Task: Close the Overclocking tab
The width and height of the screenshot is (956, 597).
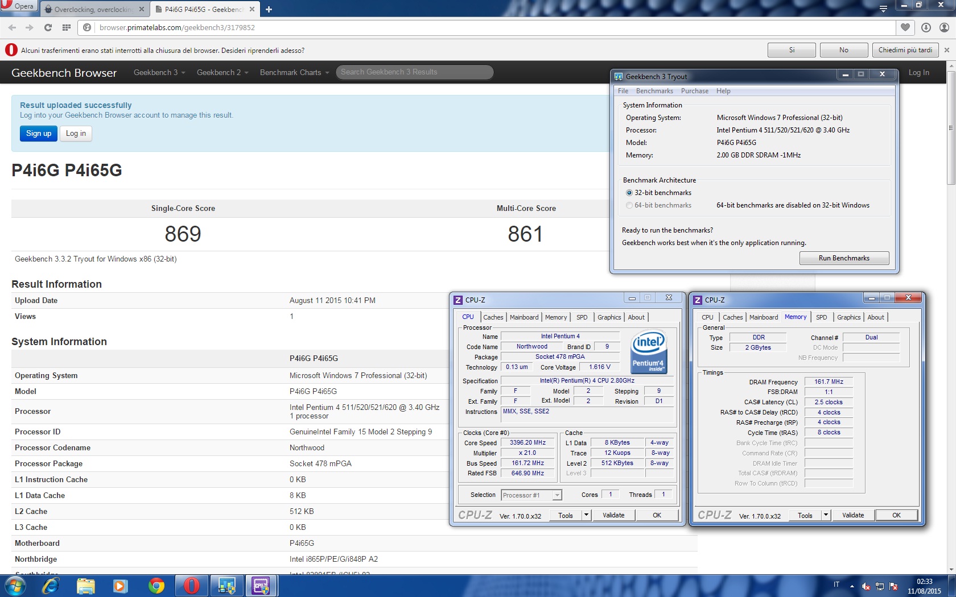Action: (x=142, y=9)
